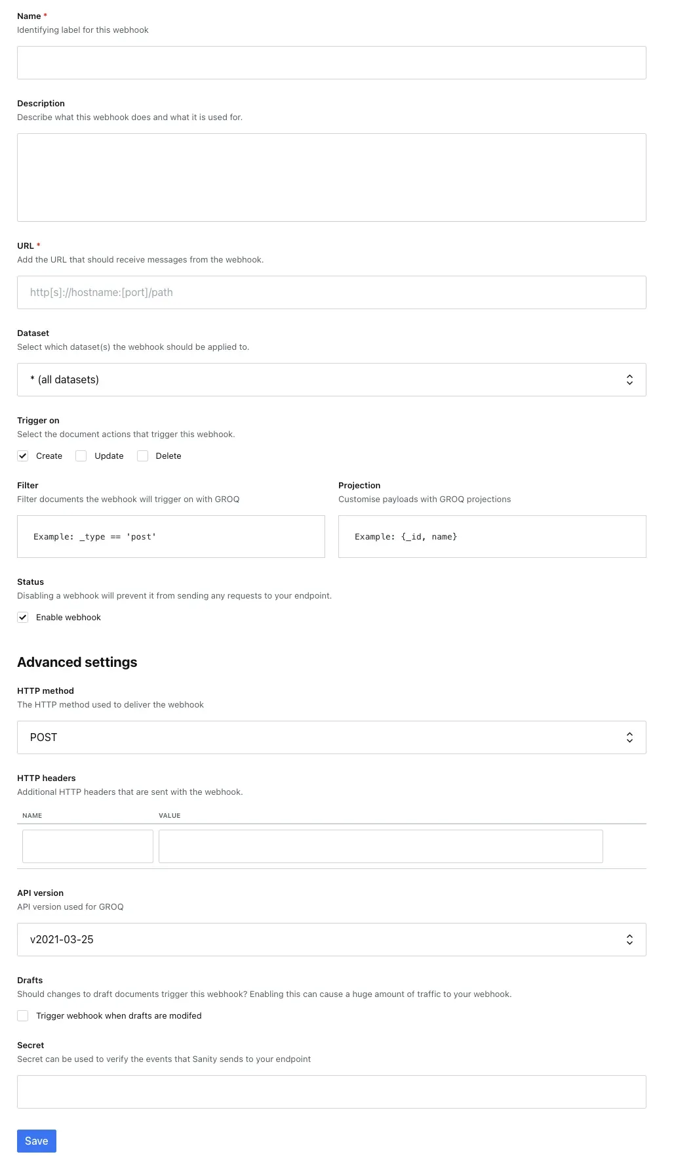Enable the Delete trigger checkbox
This screenshot has width=674, height=1167.
142,456
